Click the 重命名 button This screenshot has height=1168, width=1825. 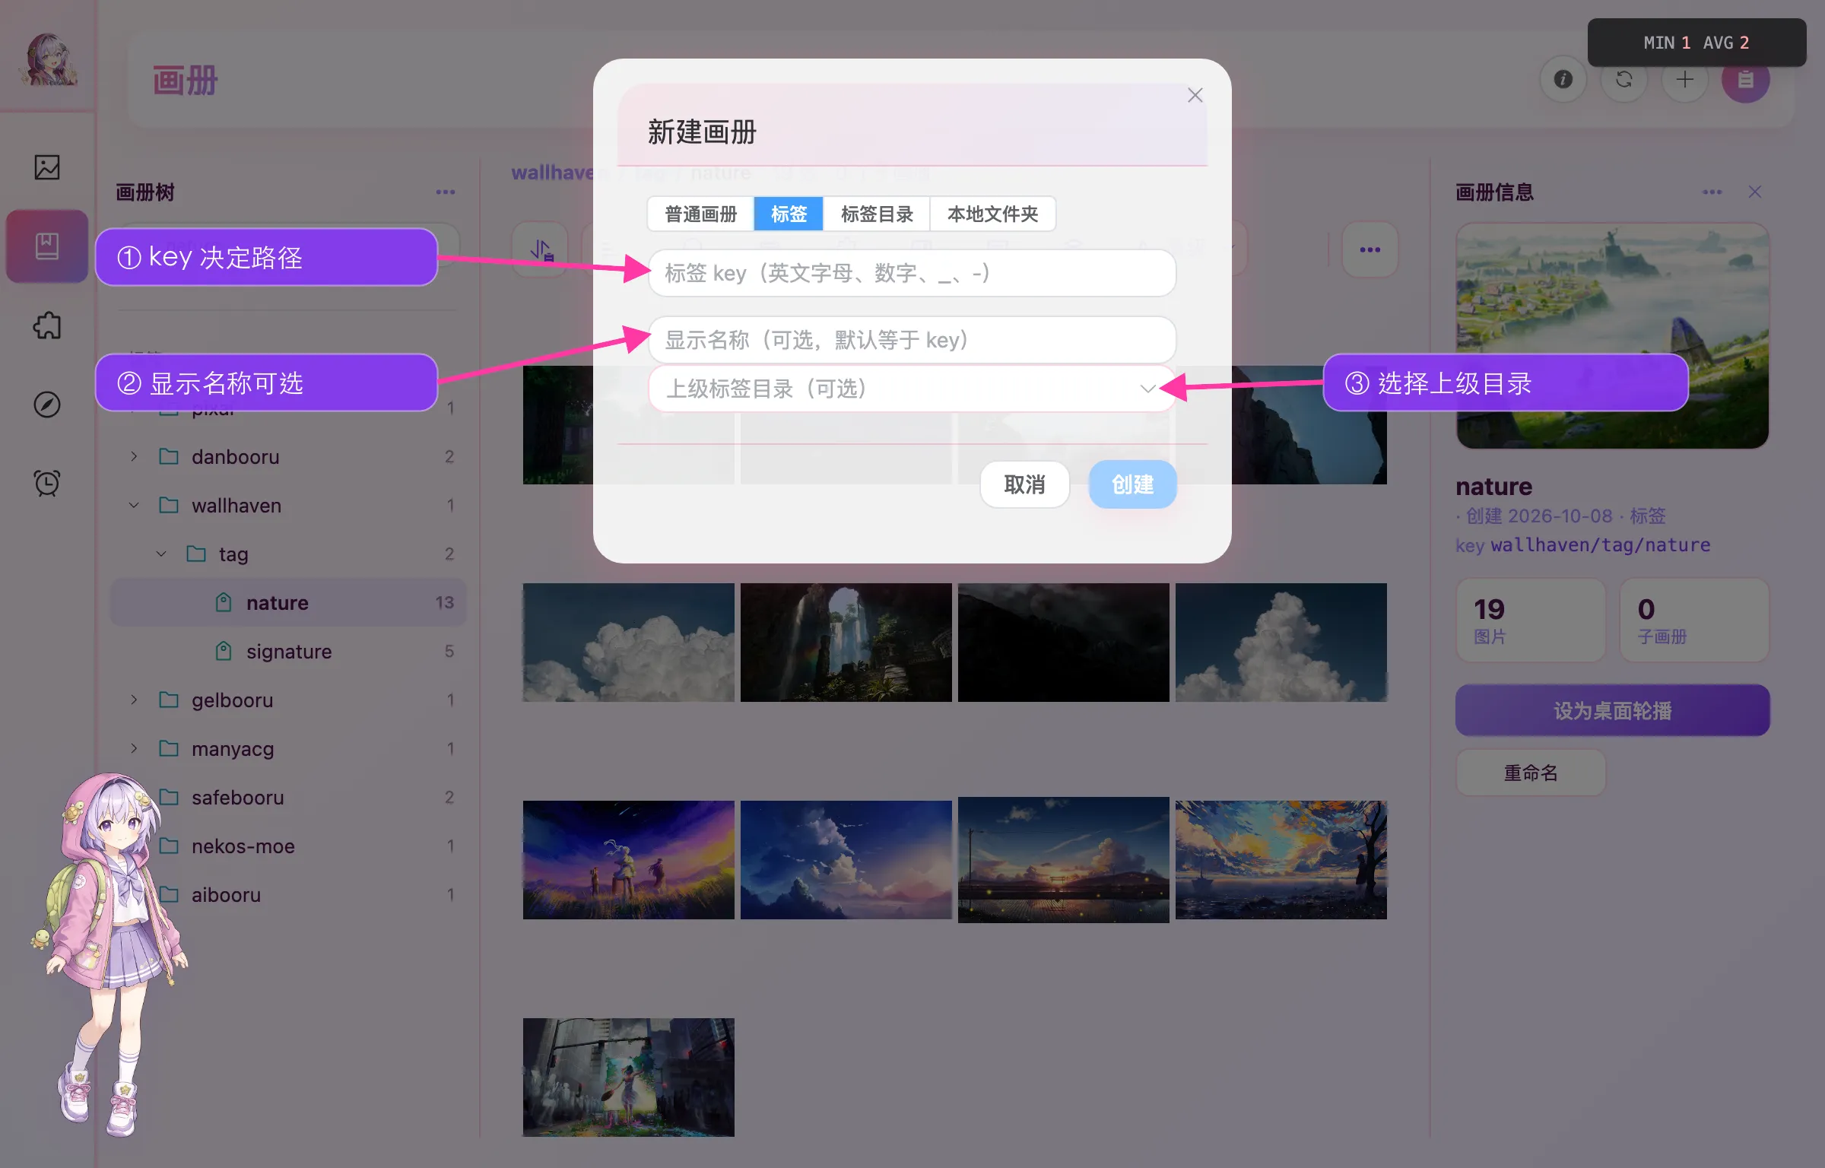[x=1531, y=773]
